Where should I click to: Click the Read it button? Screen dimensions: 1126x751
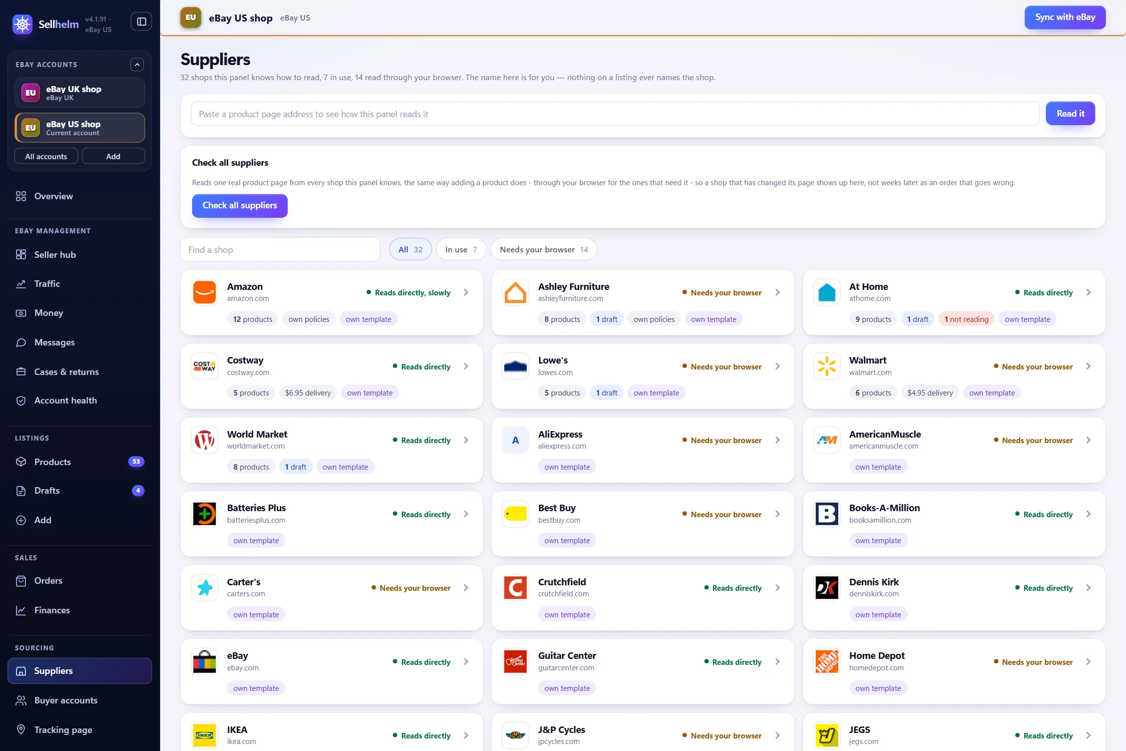[x=1070, y=114]
